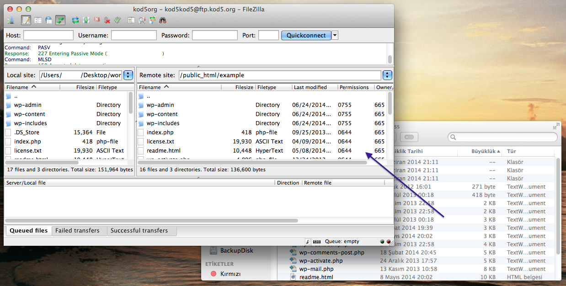Select wp-mail.php in Finder window
The image size is (566, 286).
pos(316,269)
